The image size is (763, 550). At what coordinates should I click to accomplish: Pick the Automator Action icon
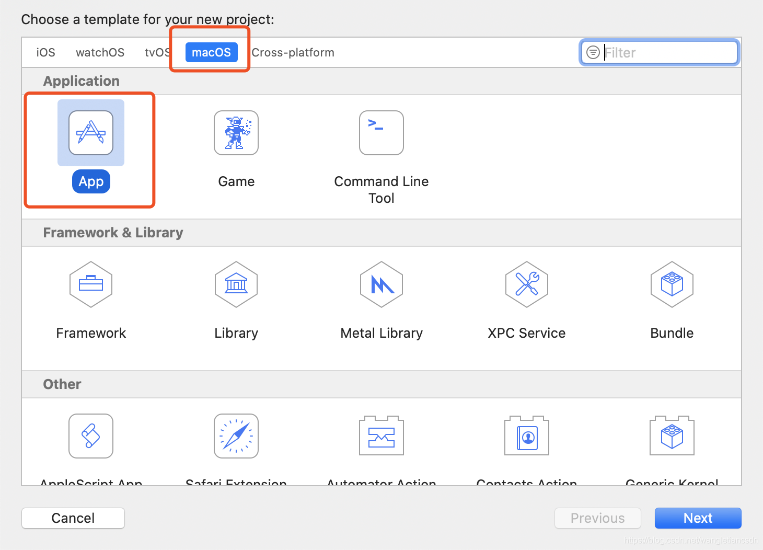pos(382,436)
